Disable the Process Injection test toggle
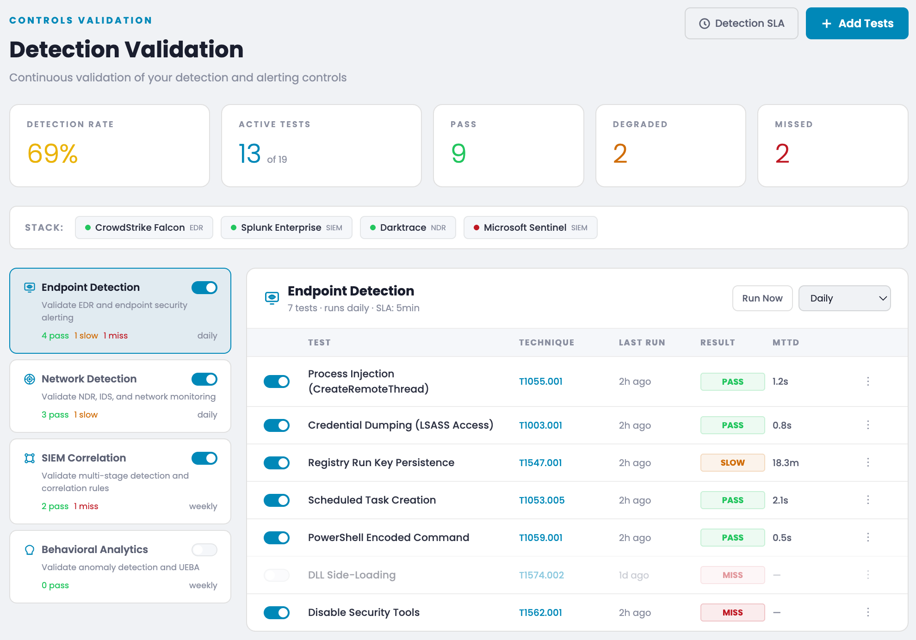Viewport: 916px width, 640px height. pyautogui.click(x=277, y=382)
